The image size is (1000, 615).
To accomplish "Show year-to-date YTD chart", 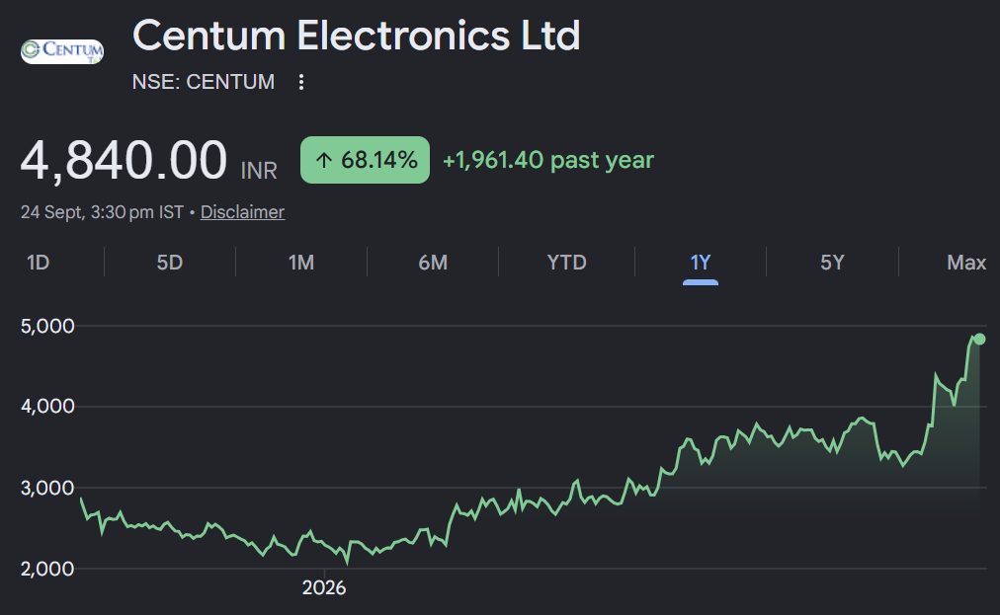I will tap(567, 262).
